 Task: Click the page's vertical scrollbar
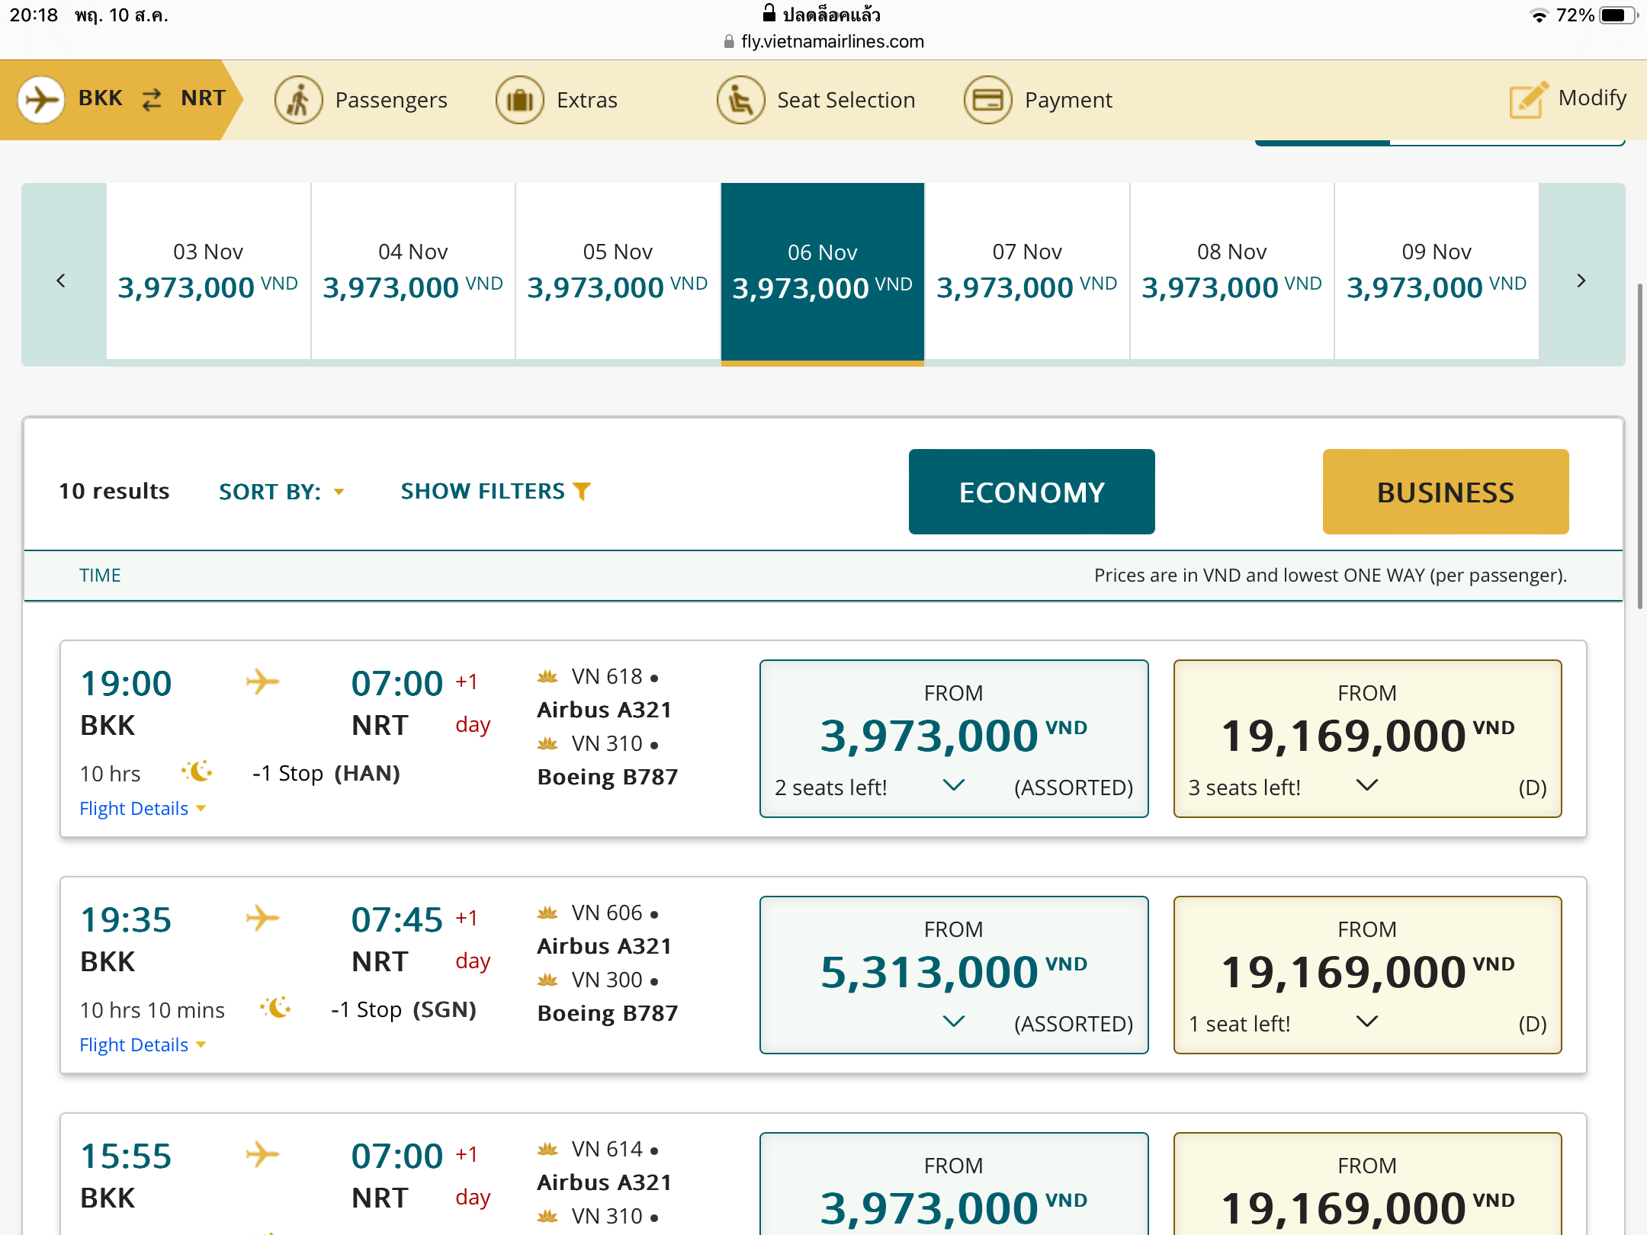pyautogui.click(x=1640, y=446)
